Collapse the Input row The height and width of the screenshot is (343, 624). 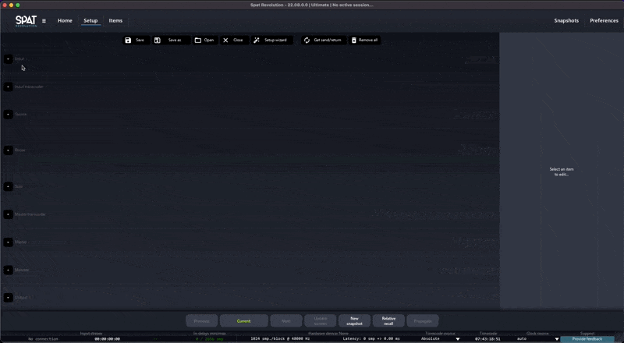point(8,59)
